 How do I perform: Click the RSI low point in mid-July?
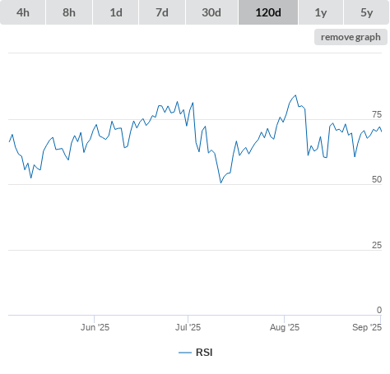pos(221,182)
